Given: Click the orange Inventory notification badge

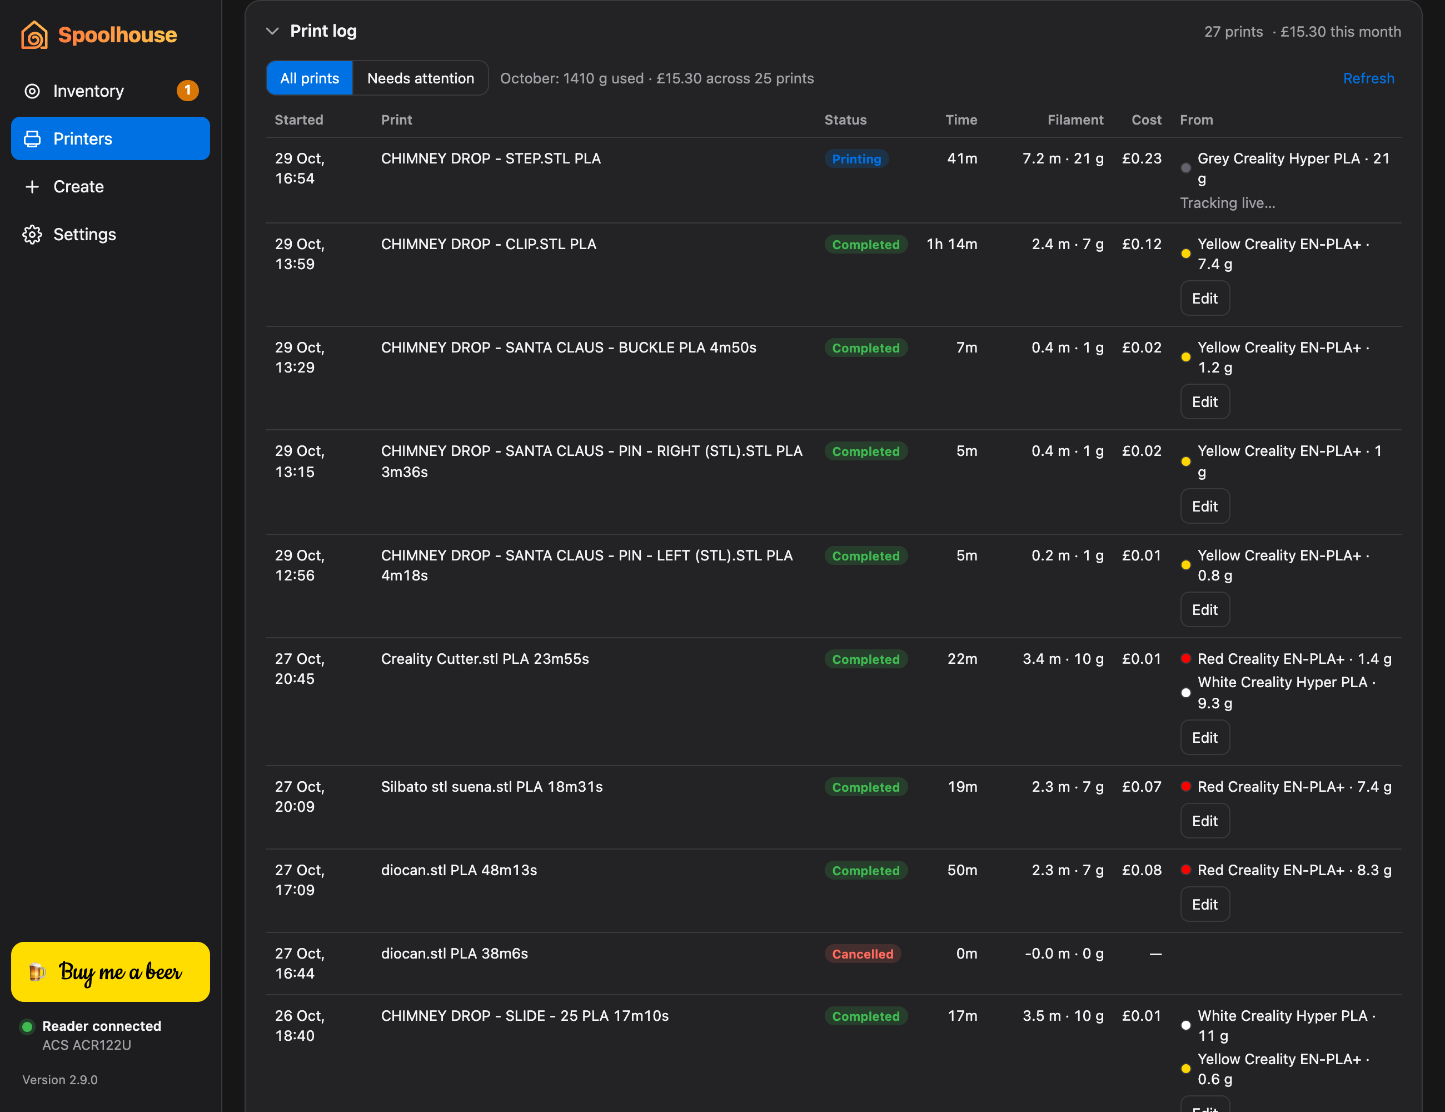Looking at the screenshot, I should tap(188, 90).
